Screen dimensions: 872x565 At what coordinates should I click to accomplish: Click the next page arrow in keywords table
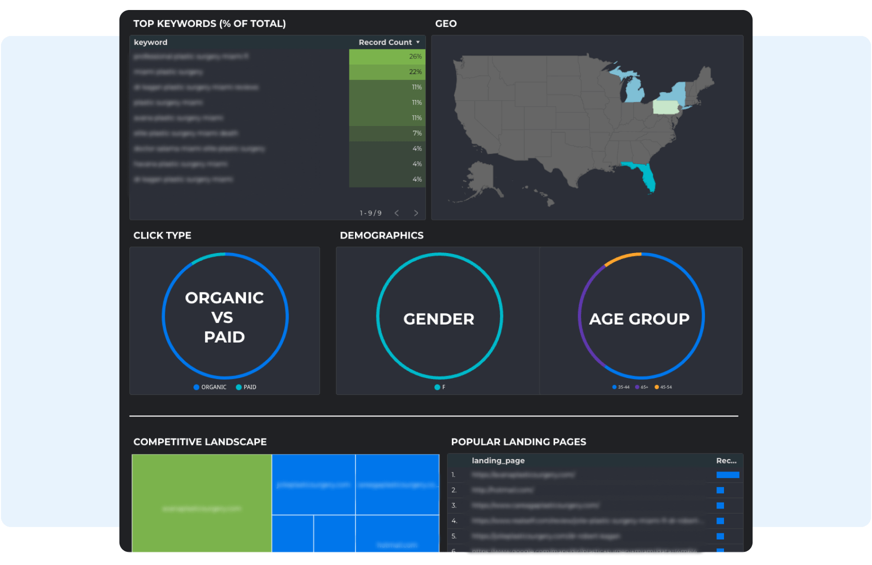(415, 213)
